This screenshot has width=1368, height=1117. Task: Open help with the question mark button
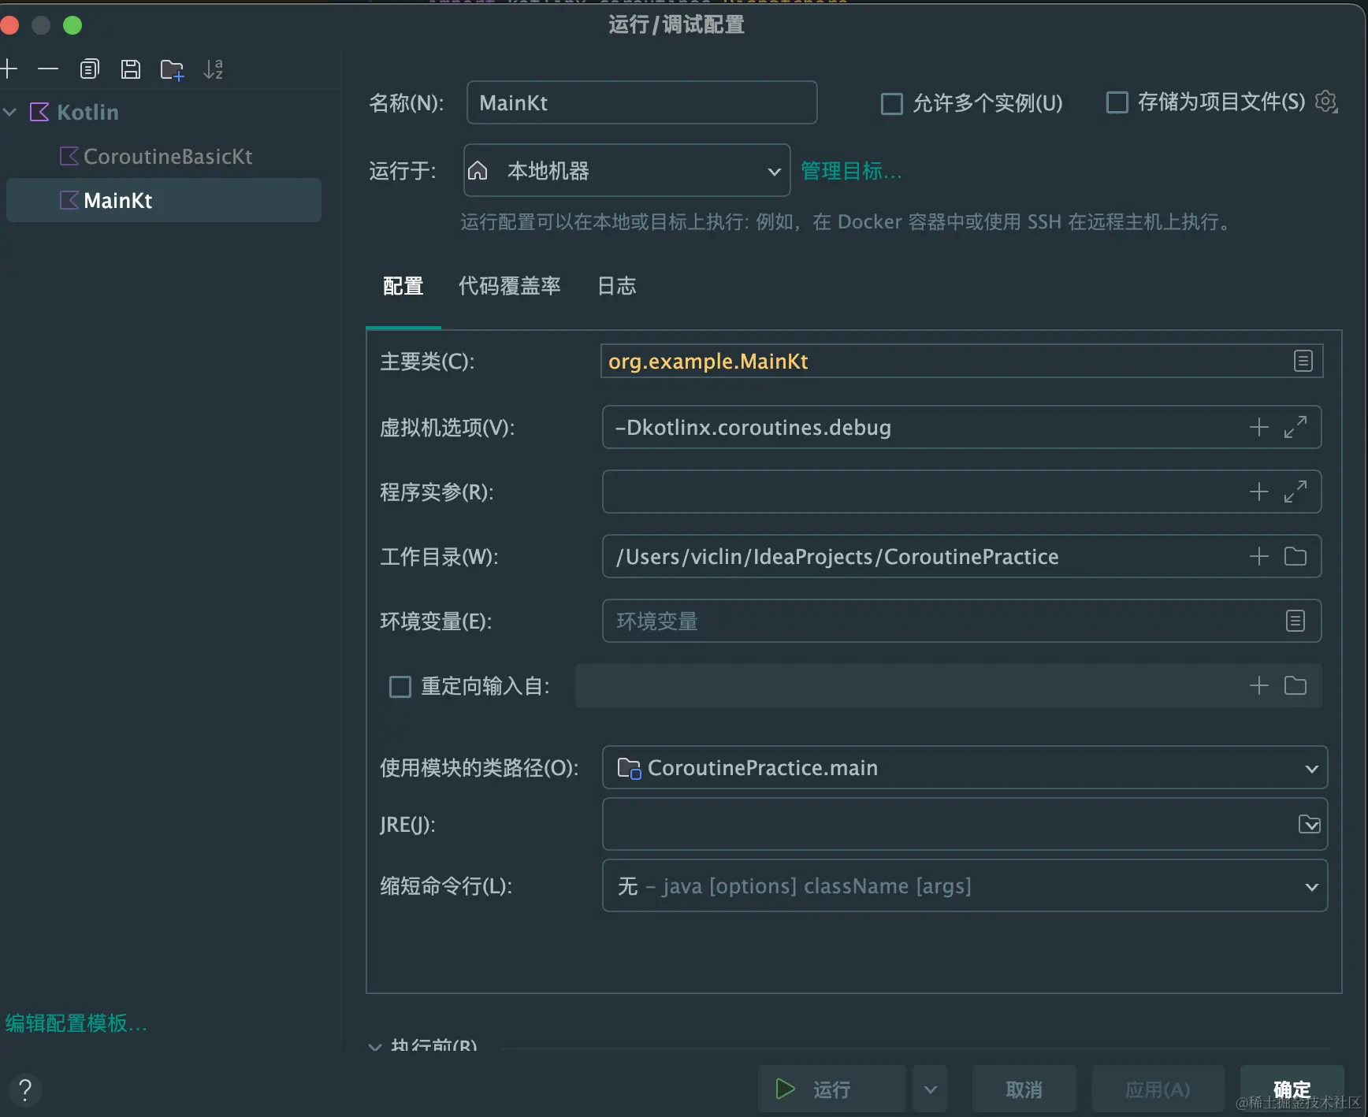point(25,1090)
